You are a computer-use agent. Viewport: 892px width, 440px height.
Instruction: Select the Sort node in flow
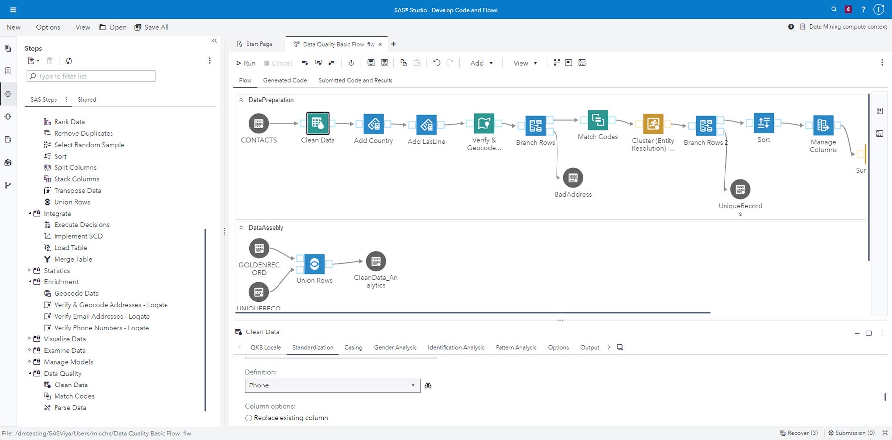tap(764, 123)
